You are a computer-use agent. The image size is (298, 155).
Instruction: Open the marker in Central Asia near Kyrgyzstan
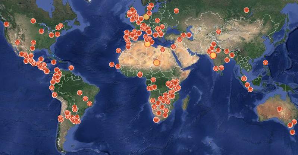point(219,32)
